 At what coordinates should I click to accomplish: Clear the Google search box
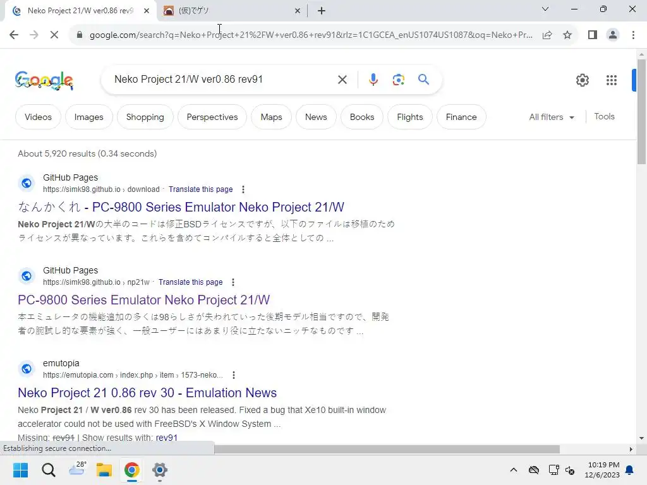coord(342,80)
